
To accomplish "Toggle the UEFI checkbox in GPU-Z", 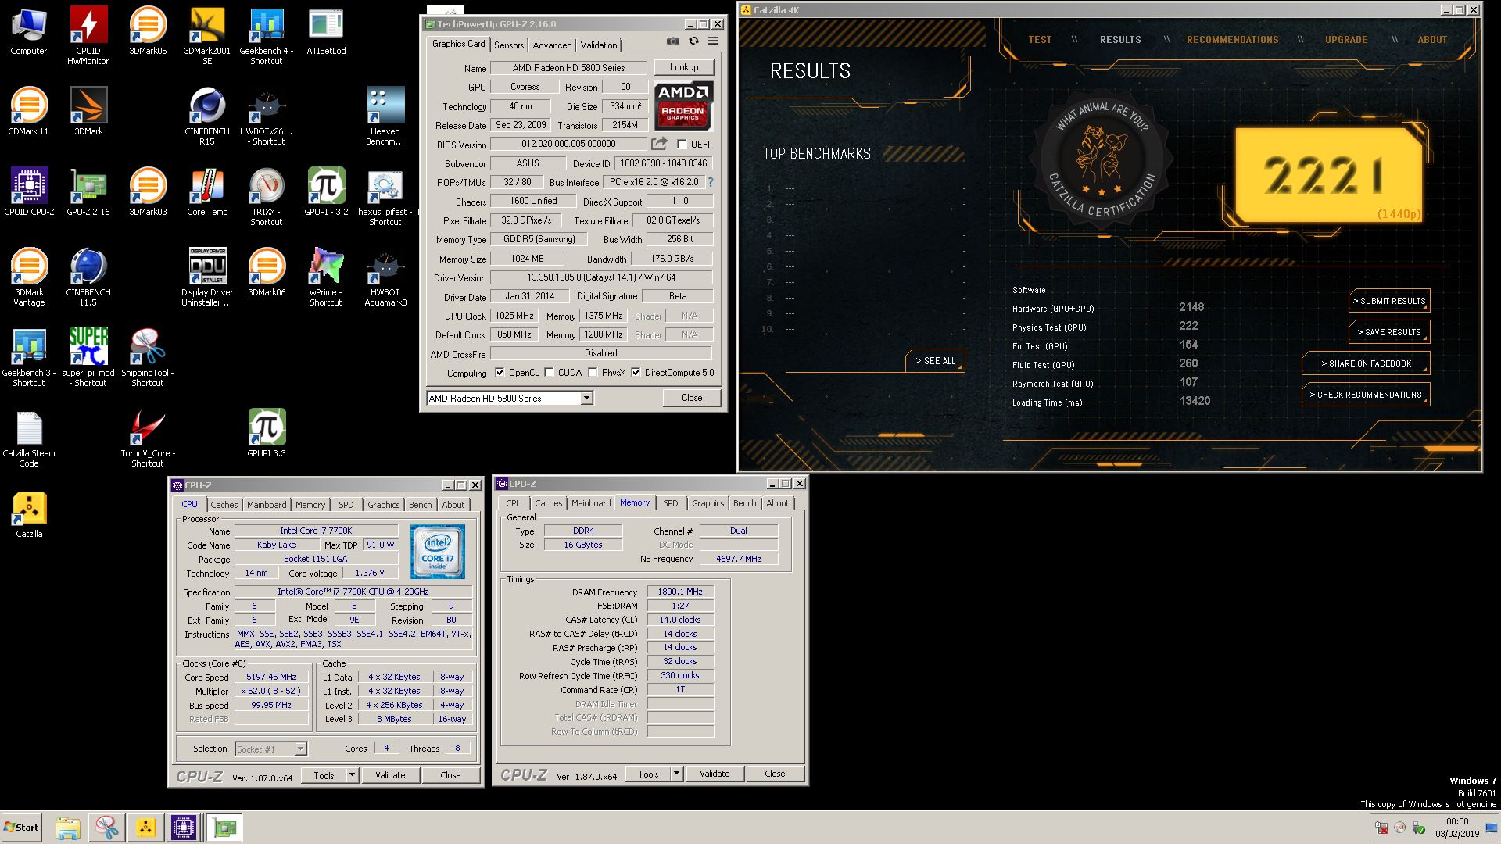I will tap(682, 144).
